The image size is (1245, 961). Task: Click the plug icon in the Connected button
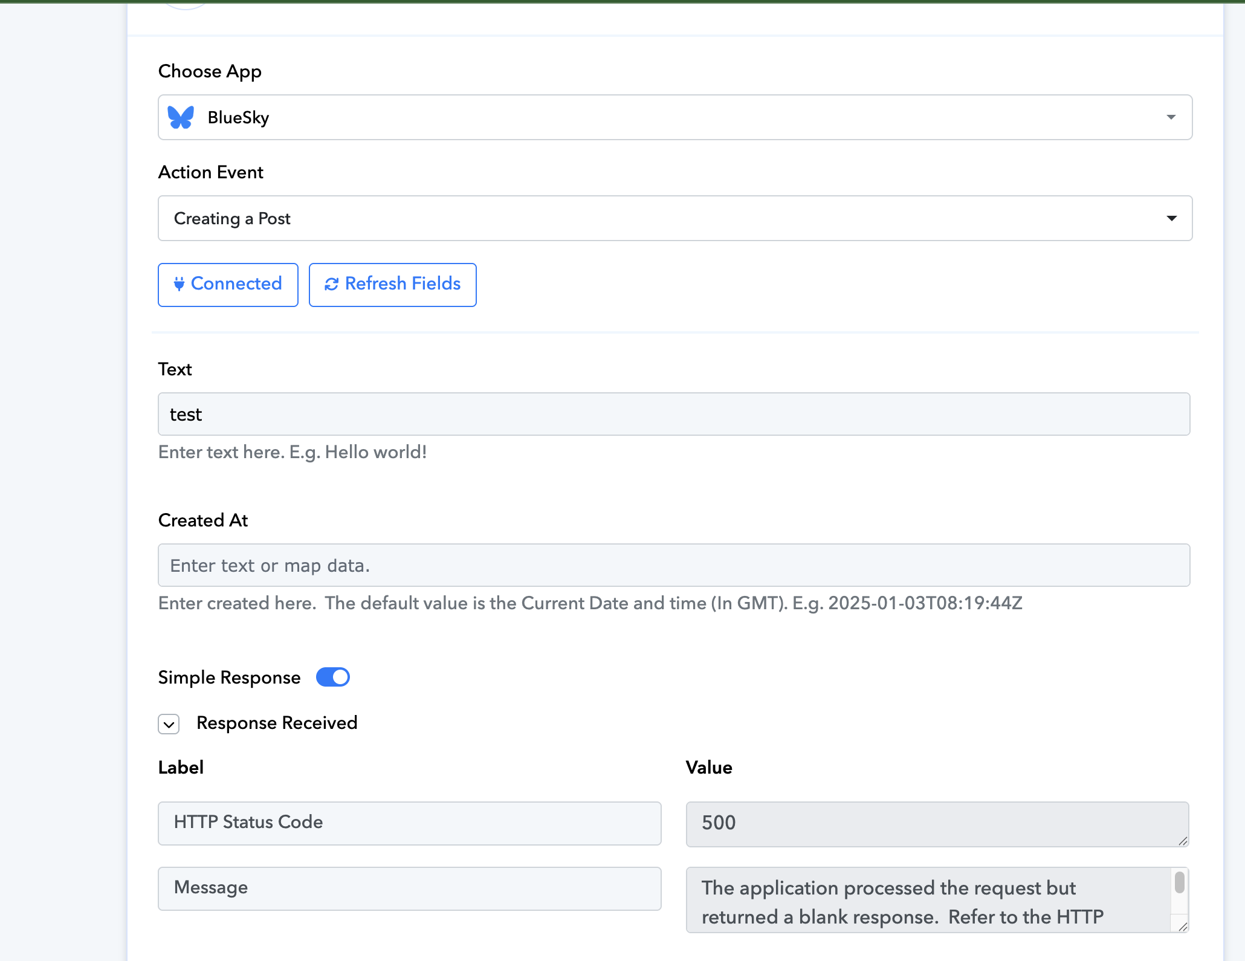[x=179, y=284]
